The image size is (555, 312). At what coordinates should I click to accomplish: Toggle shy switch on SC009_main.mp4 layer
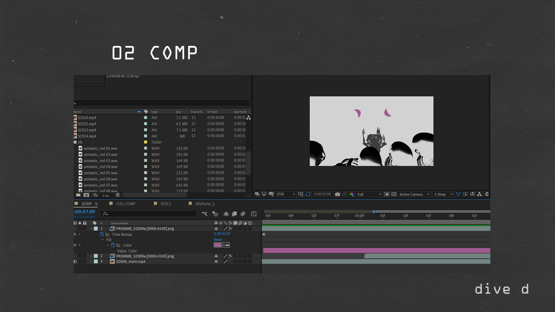tap(216, 261)
